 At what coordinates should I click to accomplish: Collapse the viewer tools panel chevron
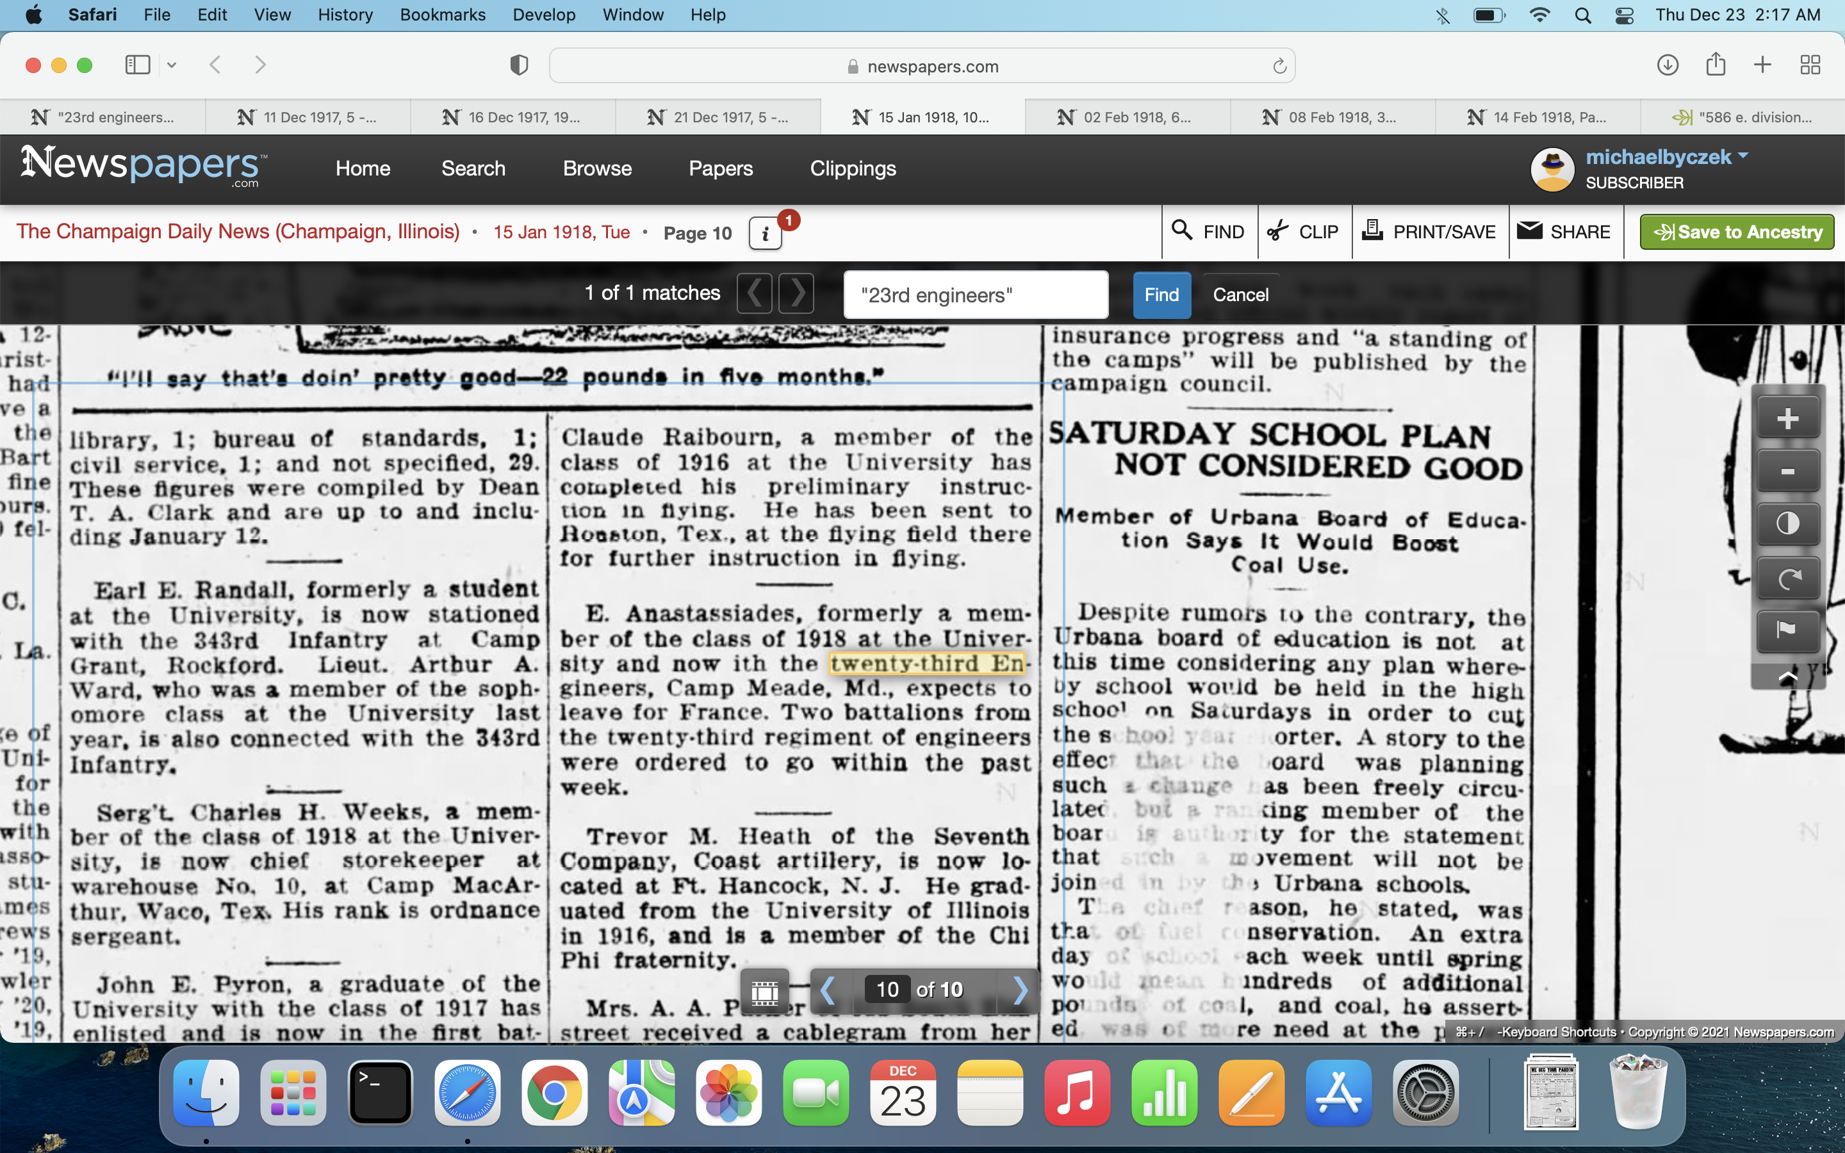(x=1787, y=676)
